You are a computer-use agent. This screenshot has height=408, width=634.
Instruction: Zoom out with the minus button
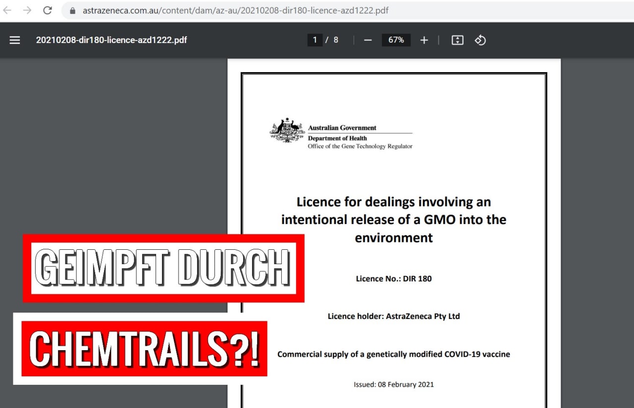(x=368, y=40)
